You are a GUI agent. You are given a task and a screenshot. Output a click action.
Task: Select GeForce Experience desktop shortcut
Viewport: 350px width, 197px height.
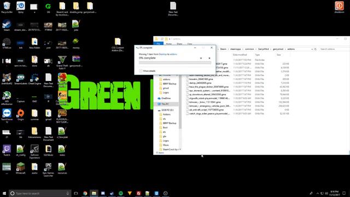click(34, 152)
